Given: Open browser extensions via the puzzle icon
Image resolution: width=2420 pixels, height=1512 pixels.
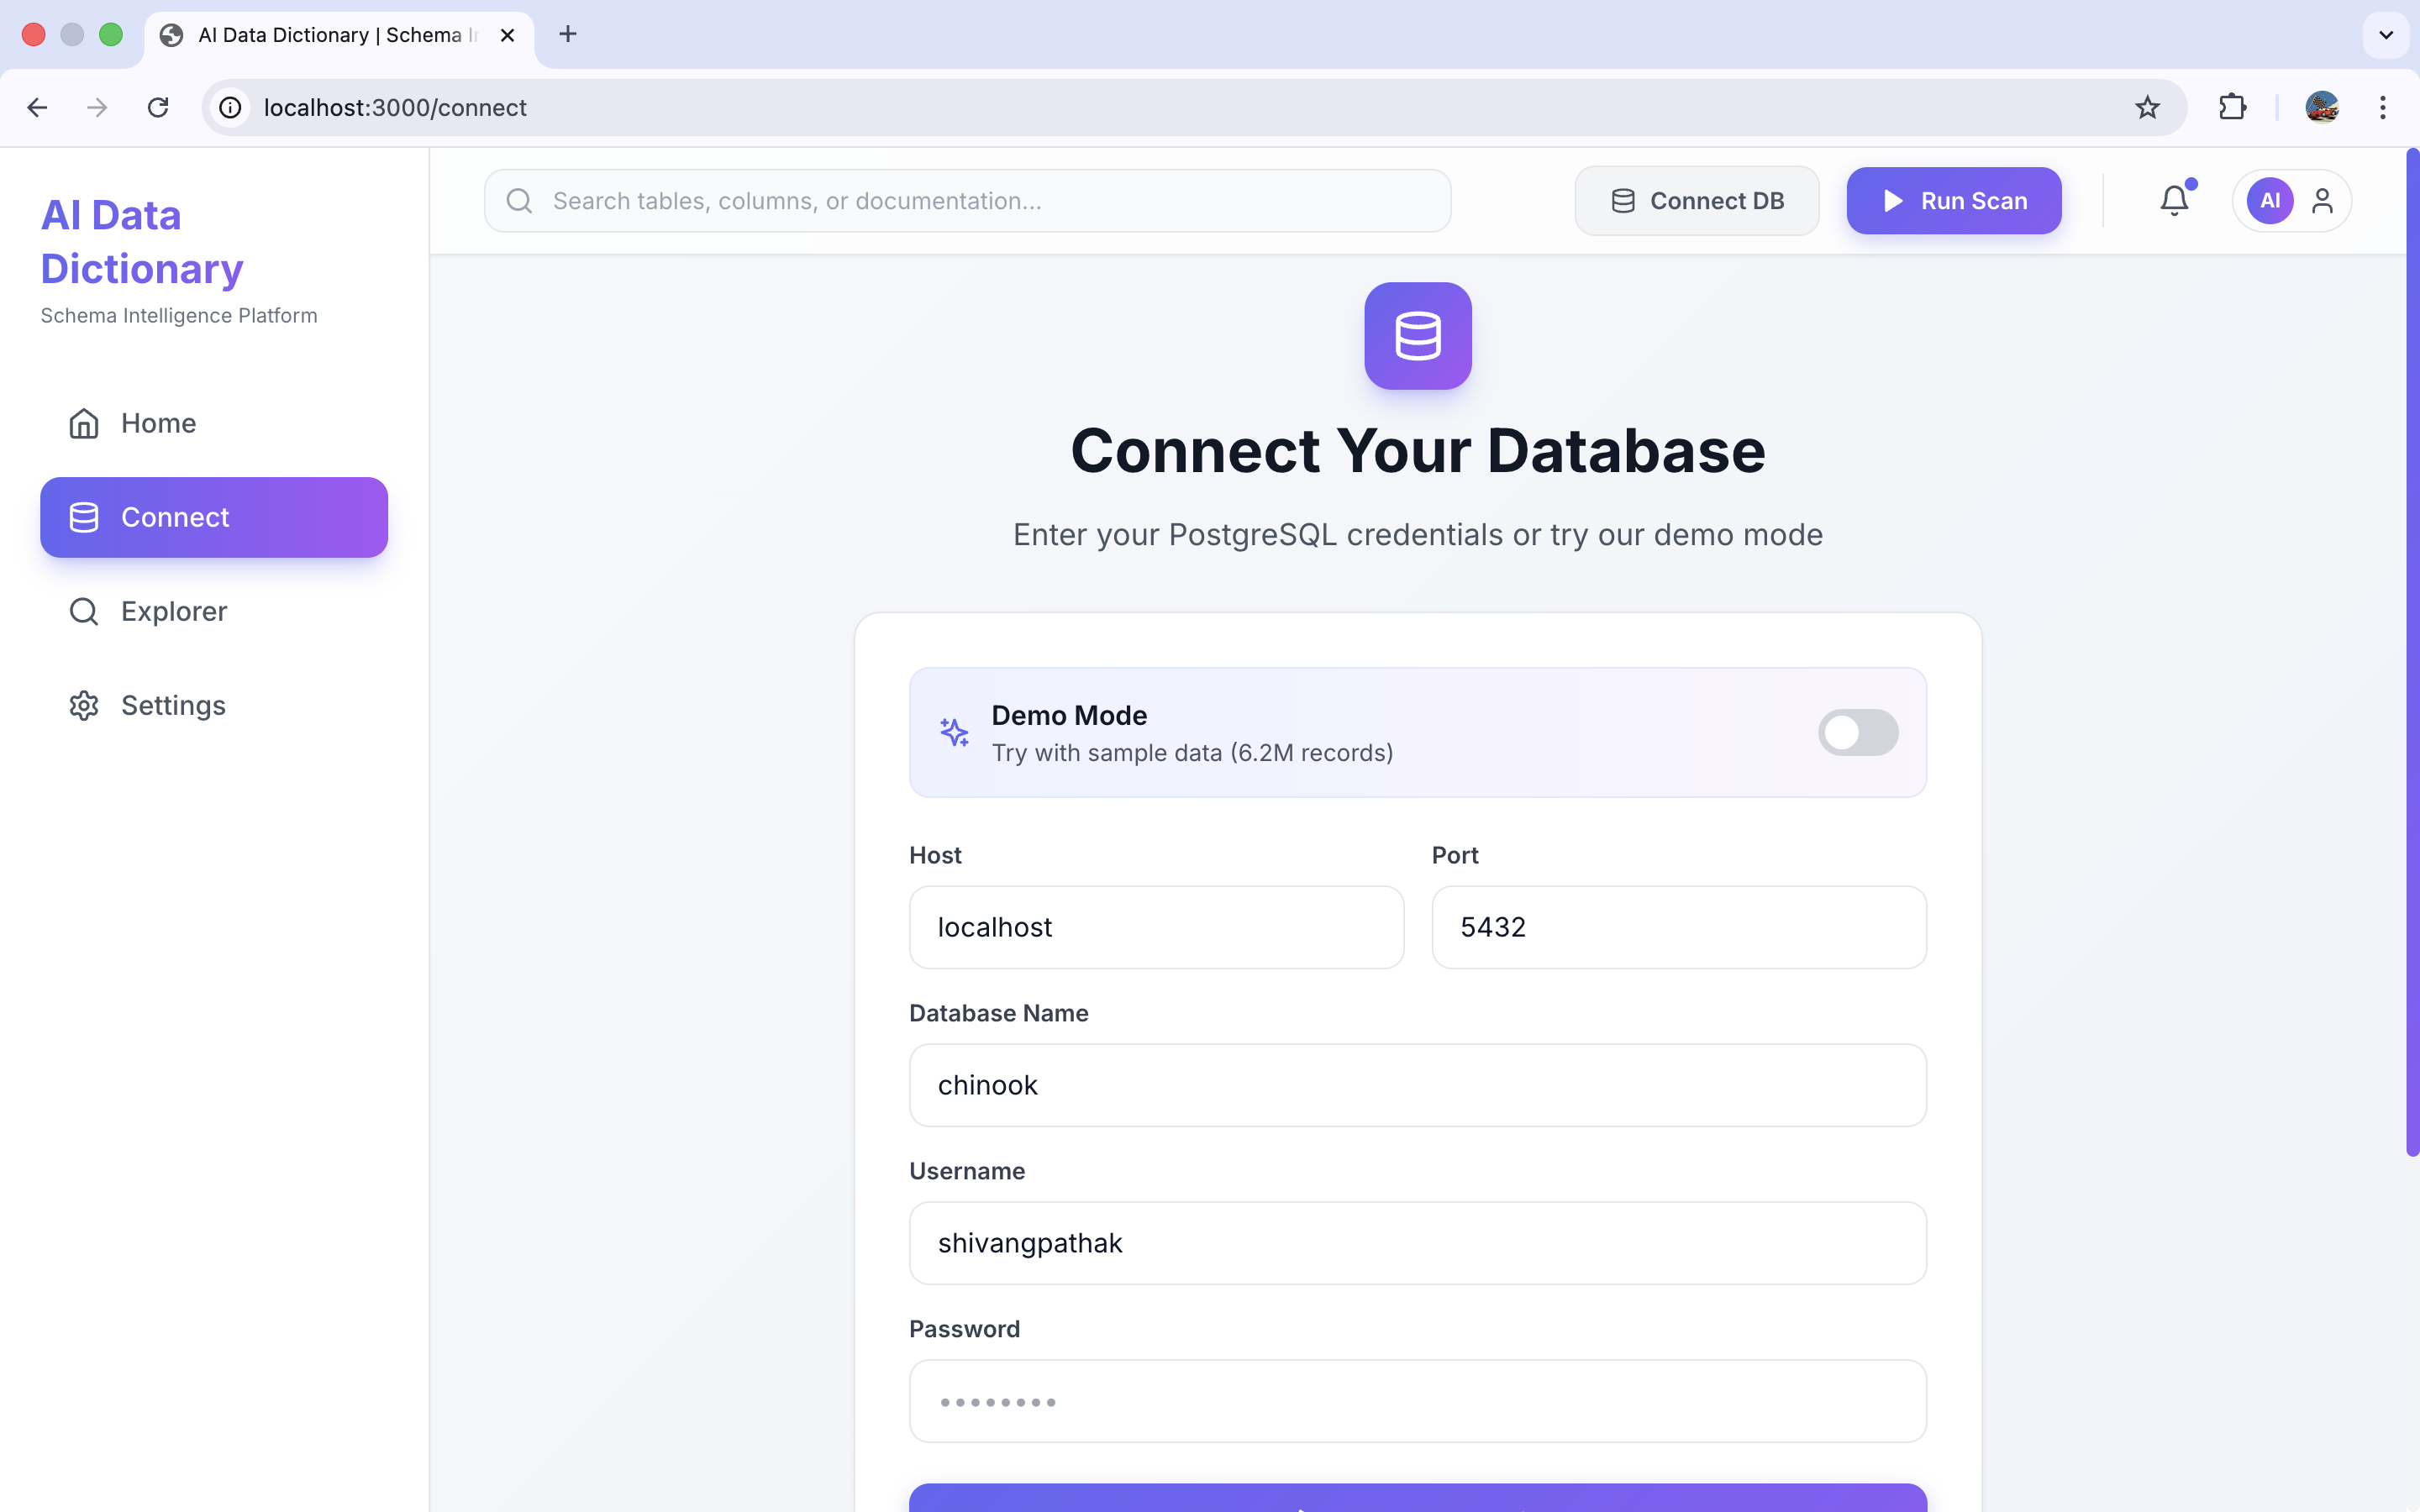Looking at the screenshot, I should coord(2233,107).
